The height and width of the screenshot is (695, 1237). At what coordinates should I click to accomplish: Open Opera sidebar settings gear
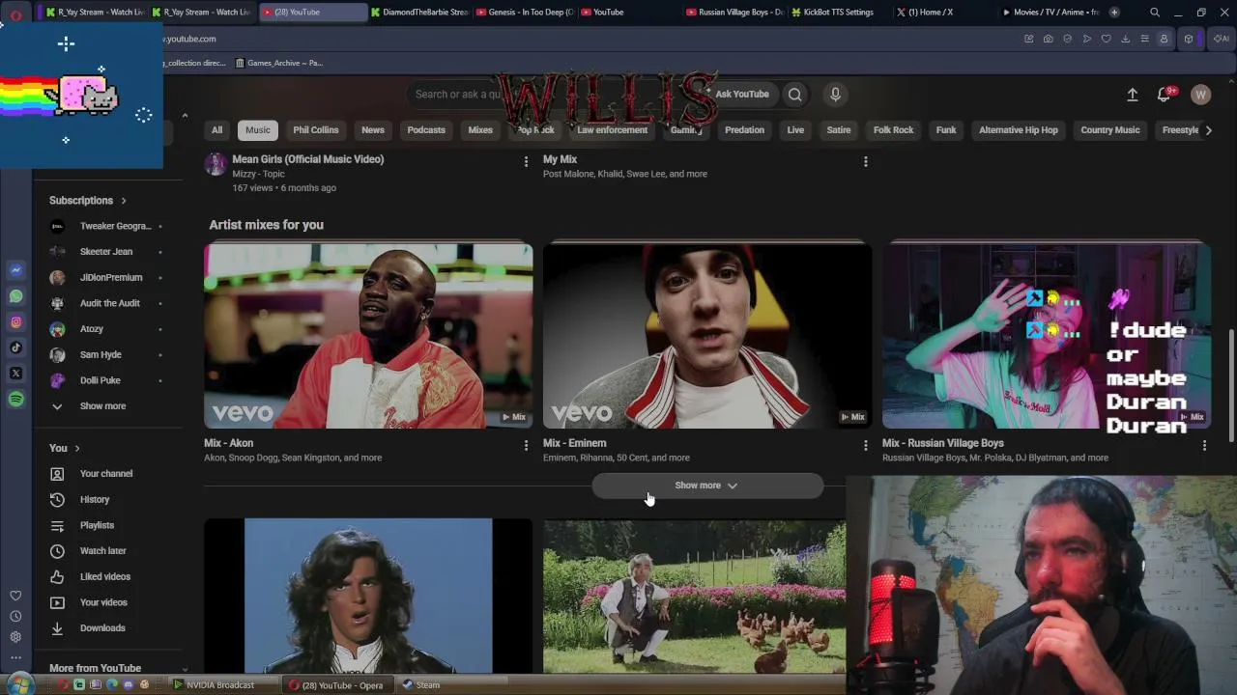[x=15, y=637]
